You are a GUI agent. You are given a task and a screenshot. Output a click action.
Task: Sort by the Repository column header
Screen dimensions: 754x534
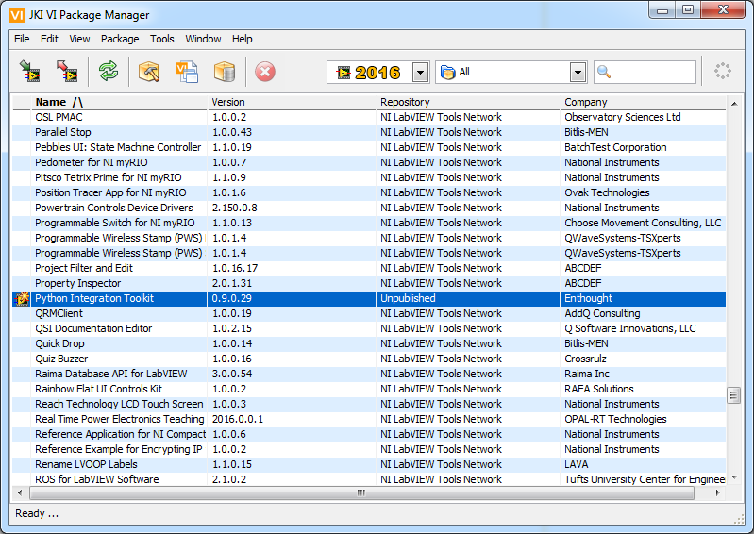tap(468, 102)
